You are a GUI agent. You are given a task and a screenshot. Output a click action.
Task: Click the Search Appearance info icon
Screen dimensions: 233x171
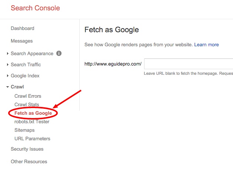(x=59, y=53)
